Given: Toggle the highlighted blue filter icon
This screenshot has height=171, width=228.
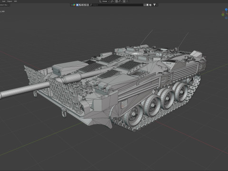Looking at the screenshot, I should 77,5.
